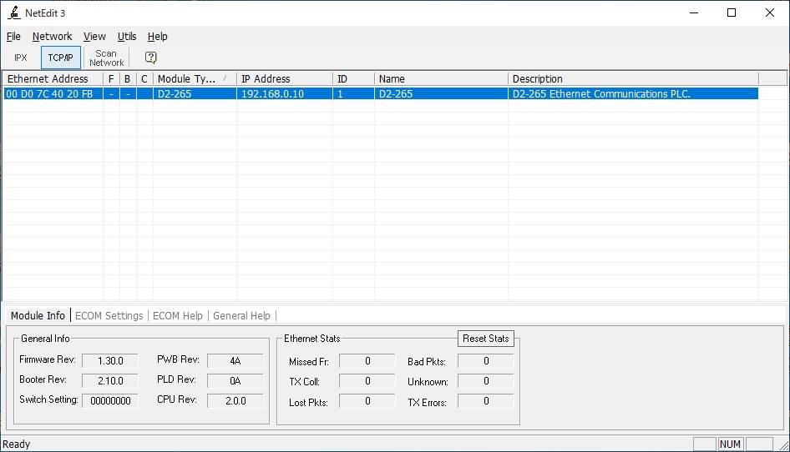Click the D2-265 Ethernet Communications PLC description
Viewport: 790px width, 452px height.
(633, 93)
